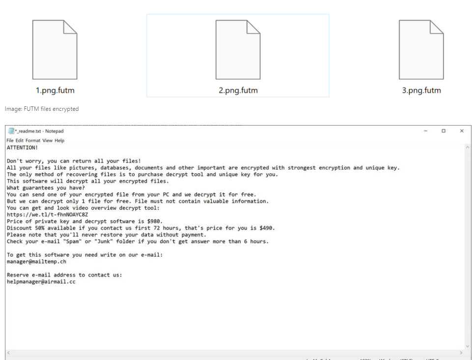Screen dimensions: 474x360
Task: Click the https://we.tl/t-fhnNOAYC8Z URL text
Action: 48,214
